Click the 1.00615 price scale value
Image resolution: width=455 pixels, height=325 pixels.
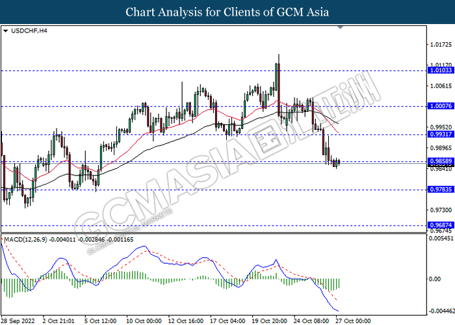click(441, 86)
